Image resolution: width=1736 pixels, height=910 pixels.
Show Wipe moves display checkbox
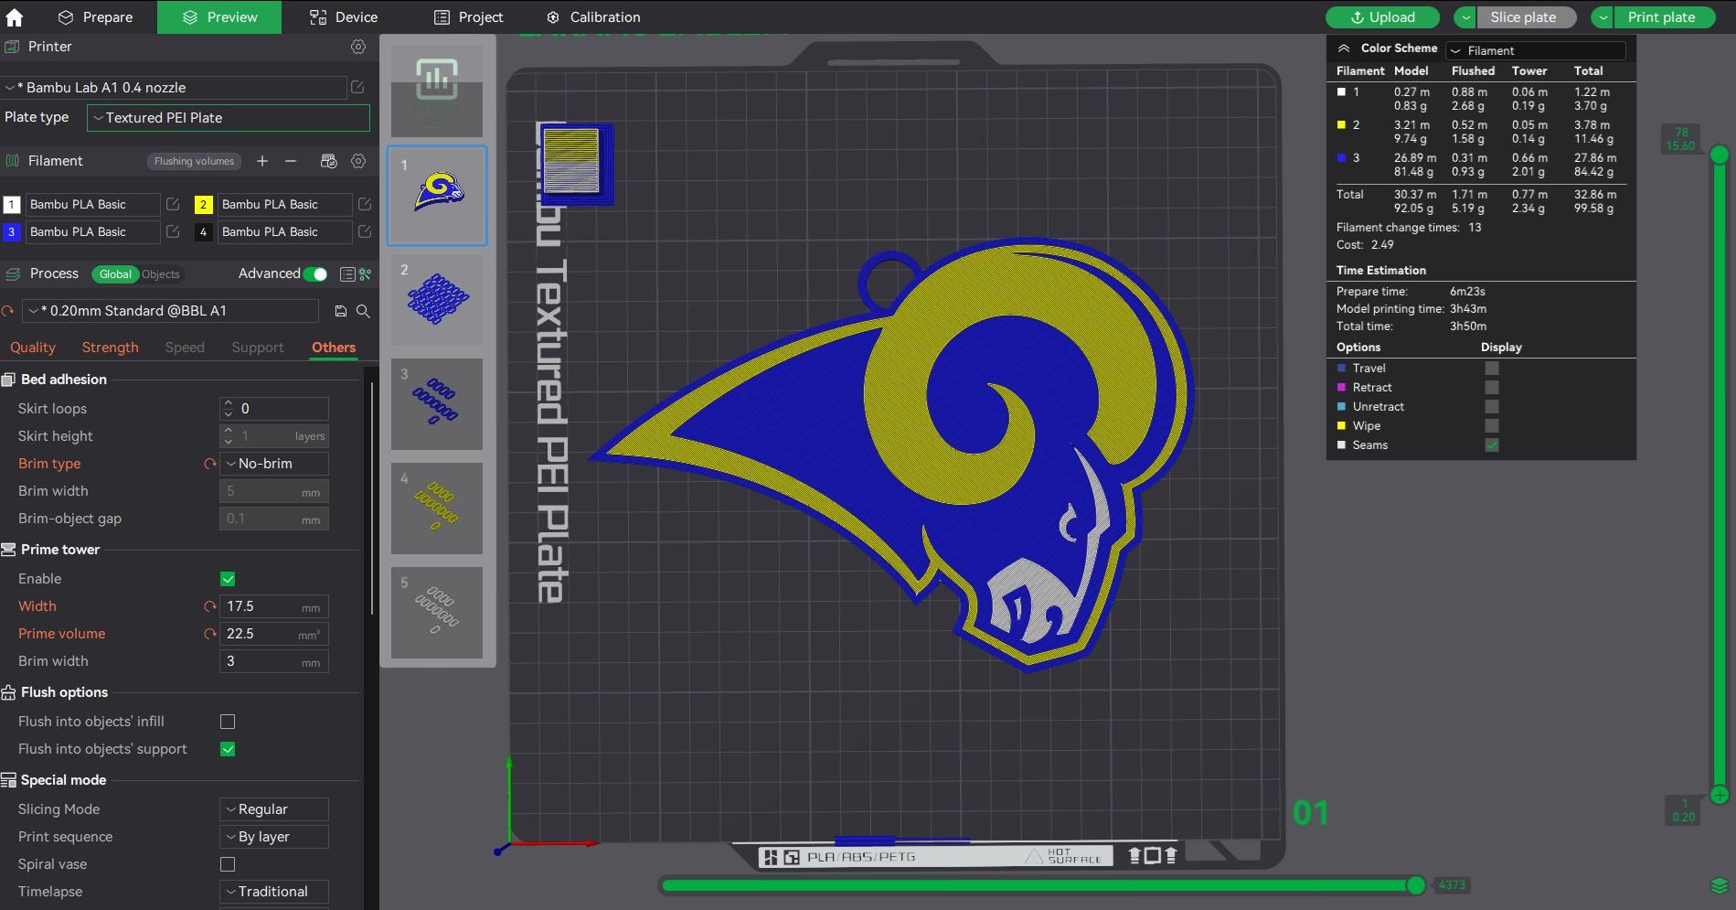[1492, 426]
